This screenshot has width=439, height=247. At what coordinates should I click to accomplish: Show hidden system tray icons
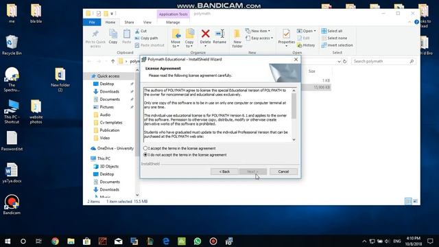tap(364, 241)
